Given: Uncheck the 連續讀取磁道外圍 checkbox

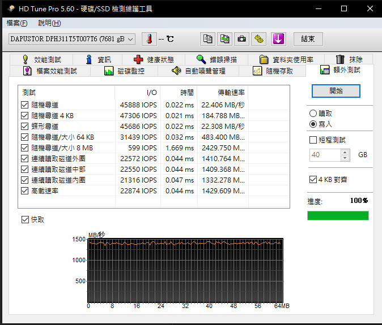Looking at the screenshot, I should click(24, 159).
